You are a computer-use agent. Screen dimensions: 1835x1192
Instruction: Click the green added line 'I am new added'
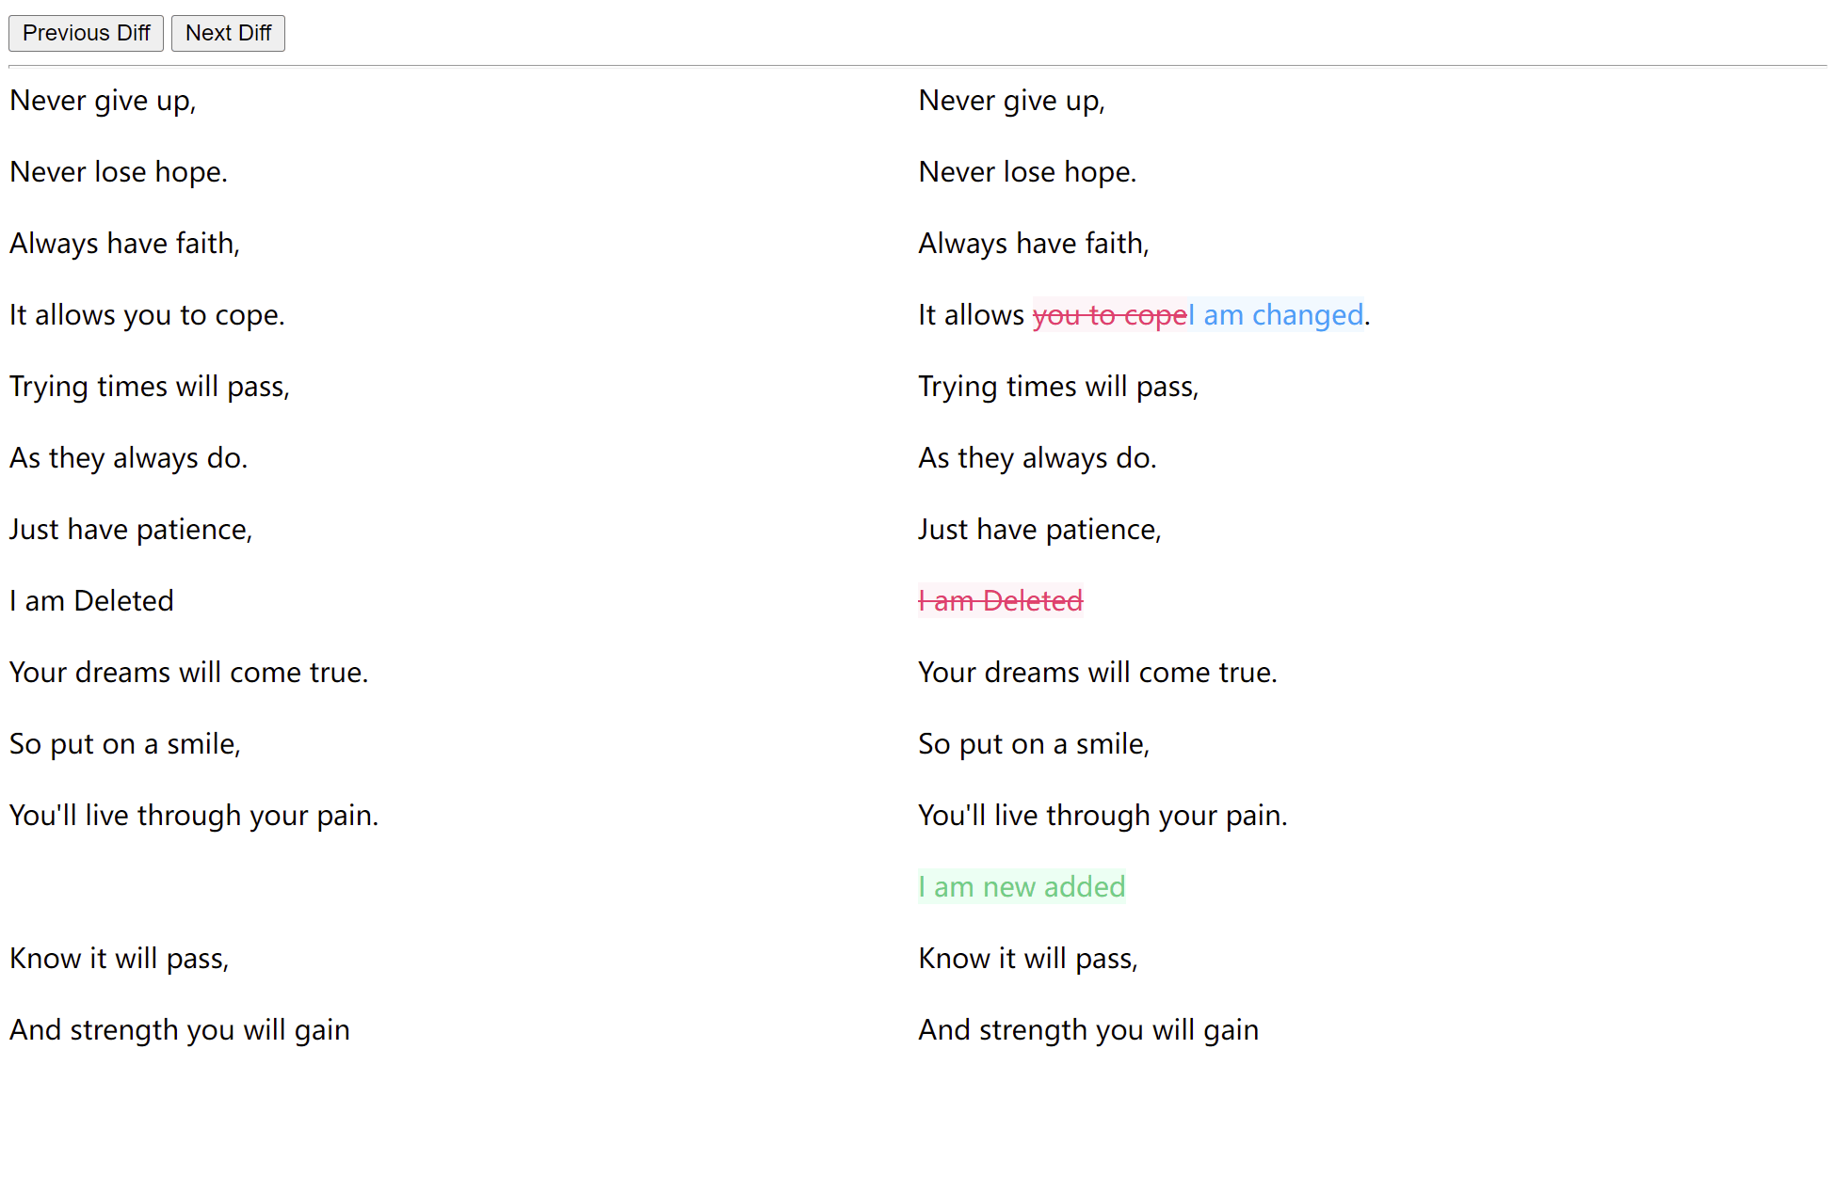(1022, 886)
